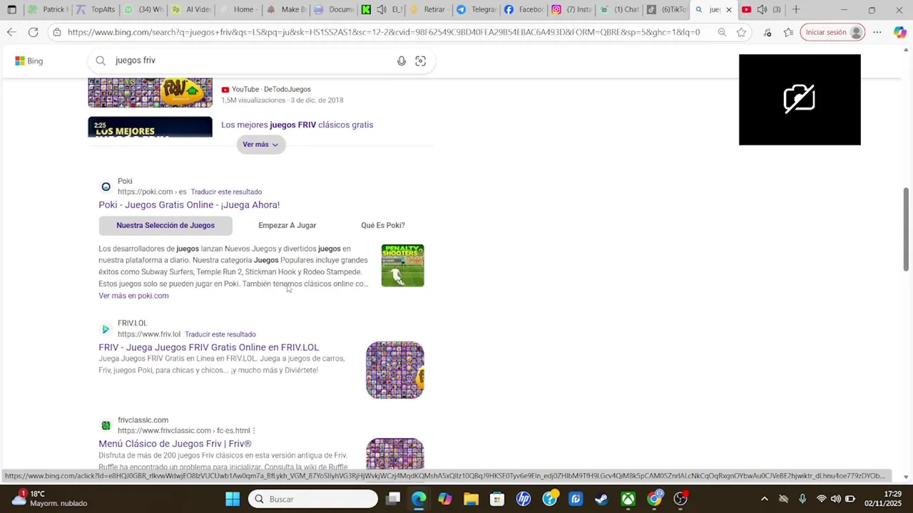Translate the friv.lol result
The width and height of the screenshot is (913, 513).
[220, 335]
